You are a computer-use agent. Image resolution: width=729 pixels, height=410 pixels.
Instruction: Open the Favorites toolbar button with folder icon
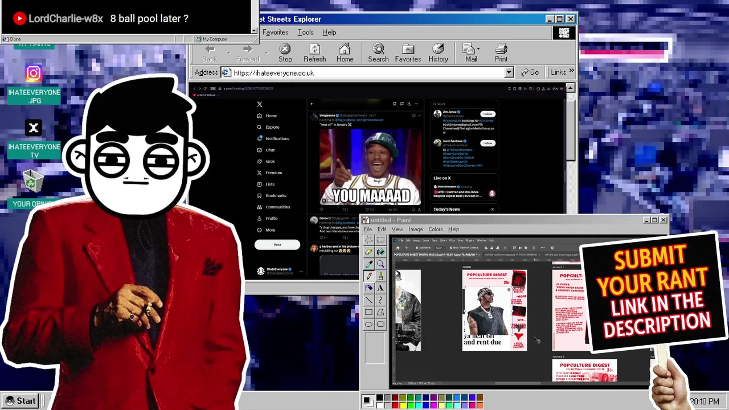click(x=408, y=52)
